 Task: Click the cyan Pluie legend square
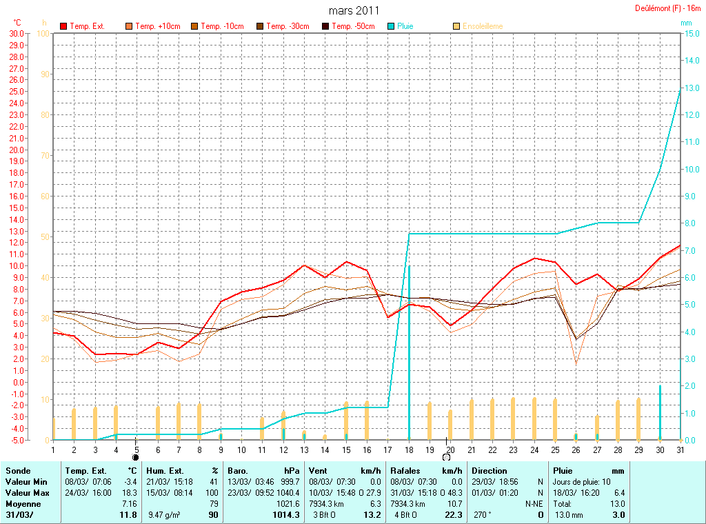pos(391,26)
